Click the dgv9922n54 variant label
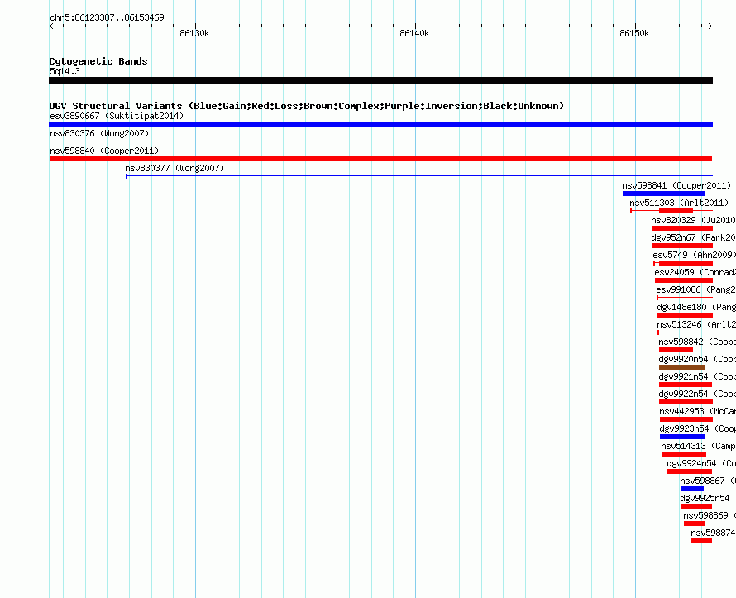The image size is (736, 598). pyautogui.click(x=697, y=394)
